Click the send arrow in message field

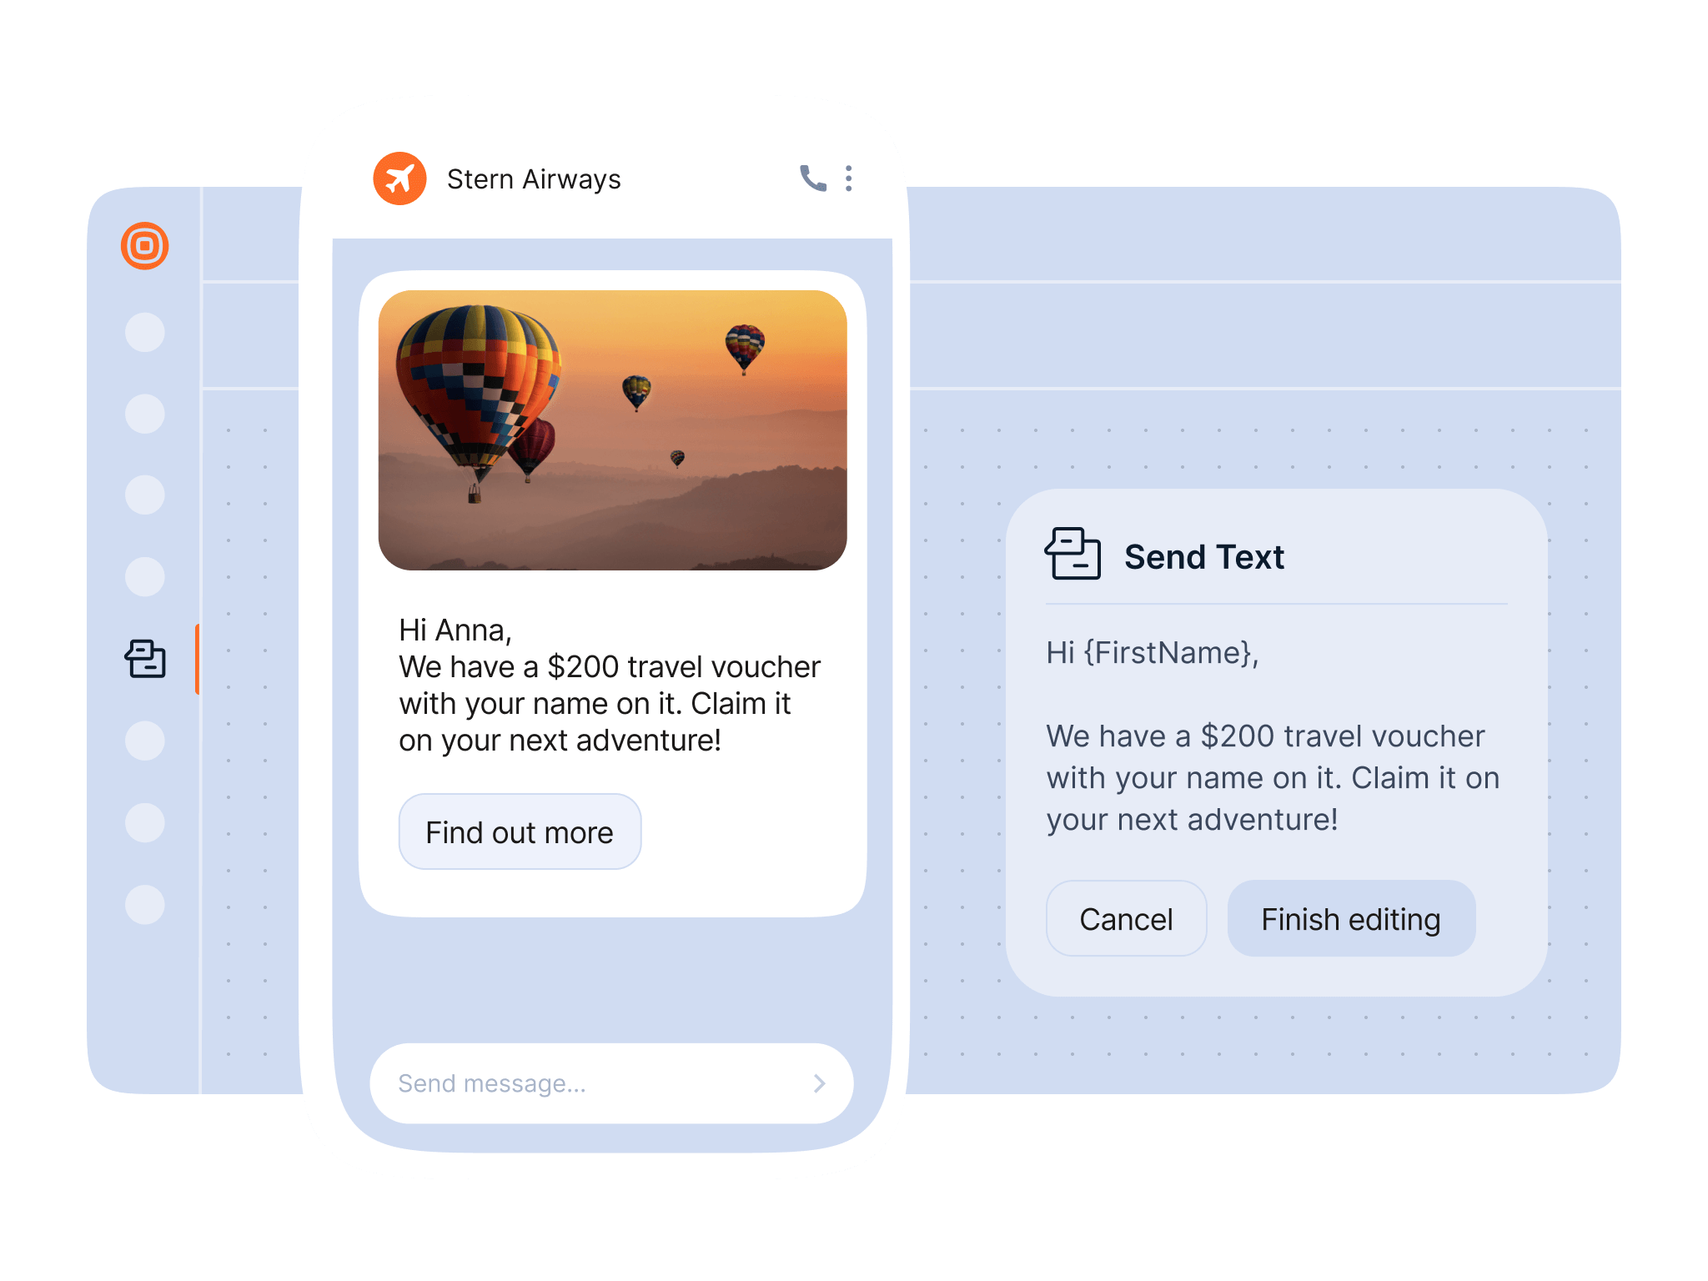[820, 1083]
